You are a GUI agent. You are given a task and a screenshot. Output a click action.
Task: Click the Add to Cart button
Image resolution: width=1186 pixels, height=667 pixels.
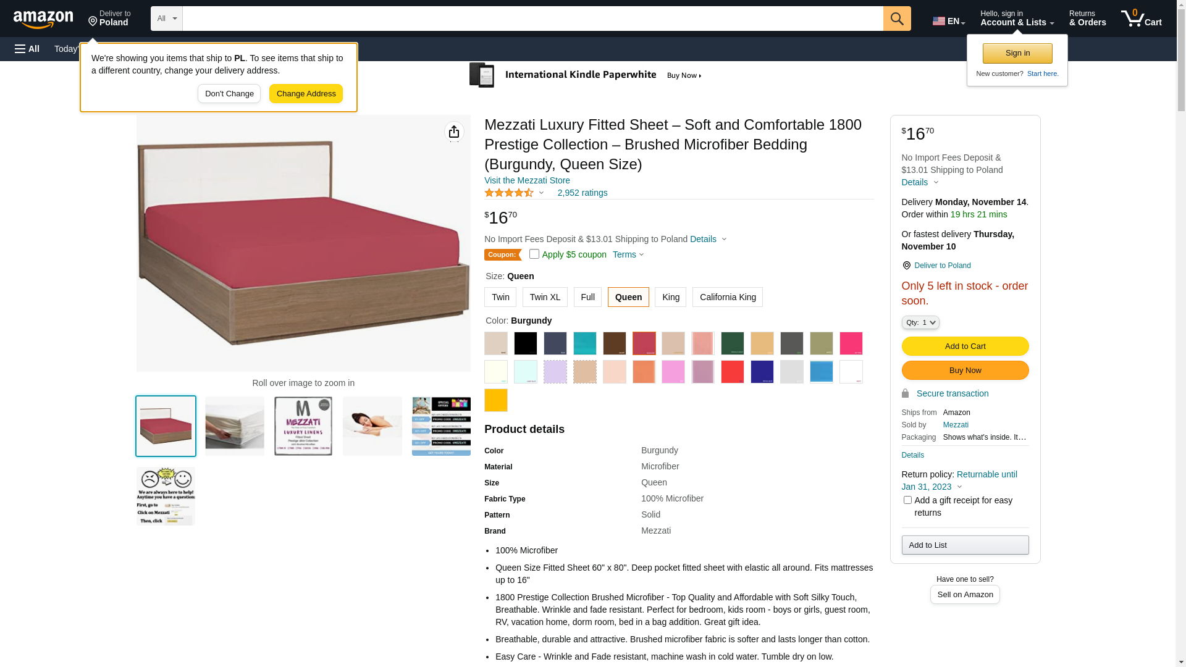tap(965, 346)
